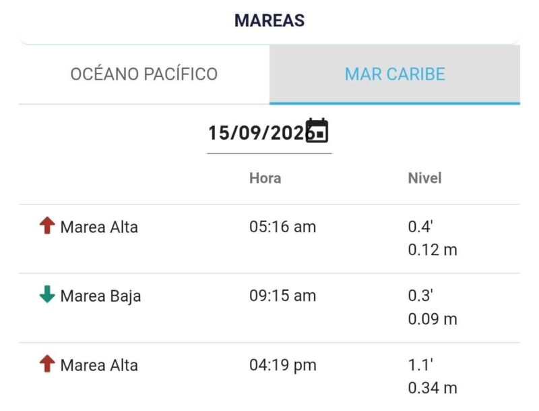Click the 15/09/2026 date field
Viewport: 539px width, 411px height.
(x=269, y=133)
